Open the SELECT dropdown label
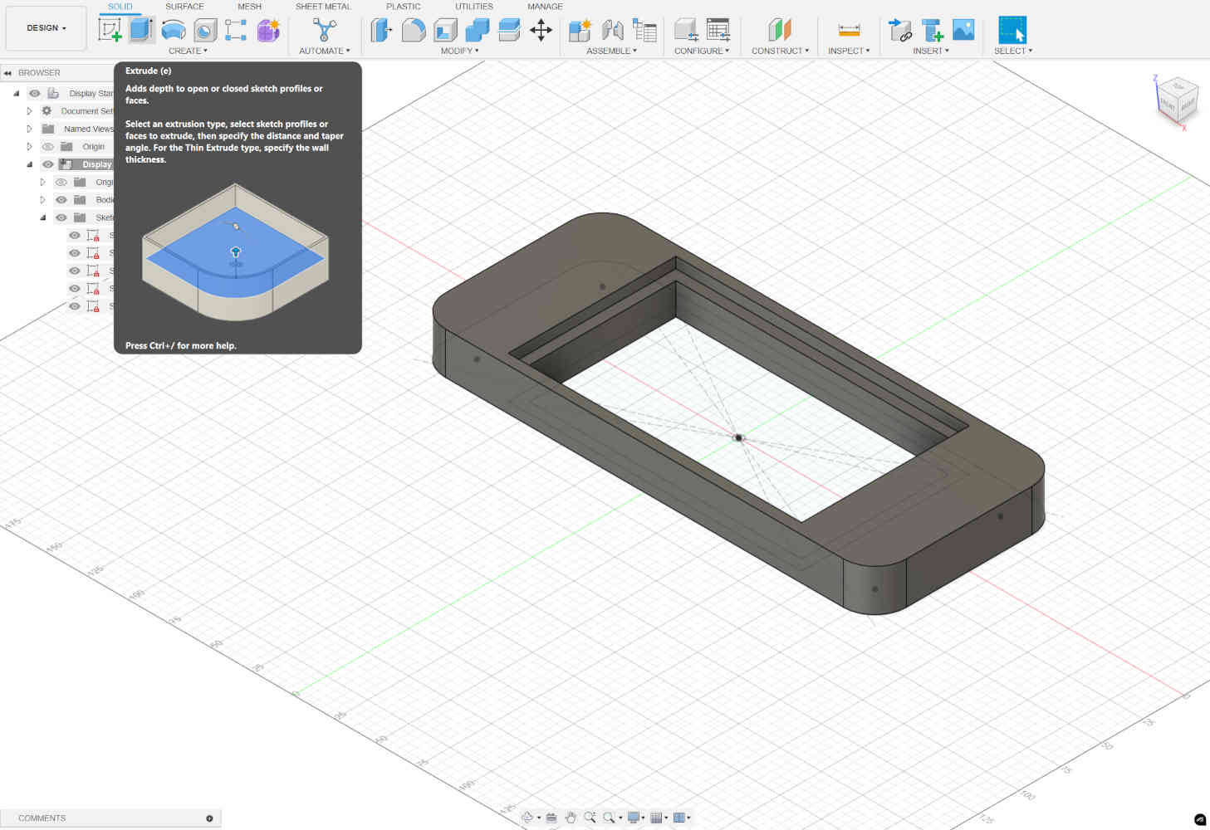1210x830 pixels. (x=1013, y=51)
